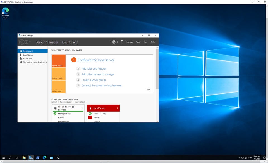268x163 pixels.
Task: Hide the welcome tile
Action: coord(148,89)
